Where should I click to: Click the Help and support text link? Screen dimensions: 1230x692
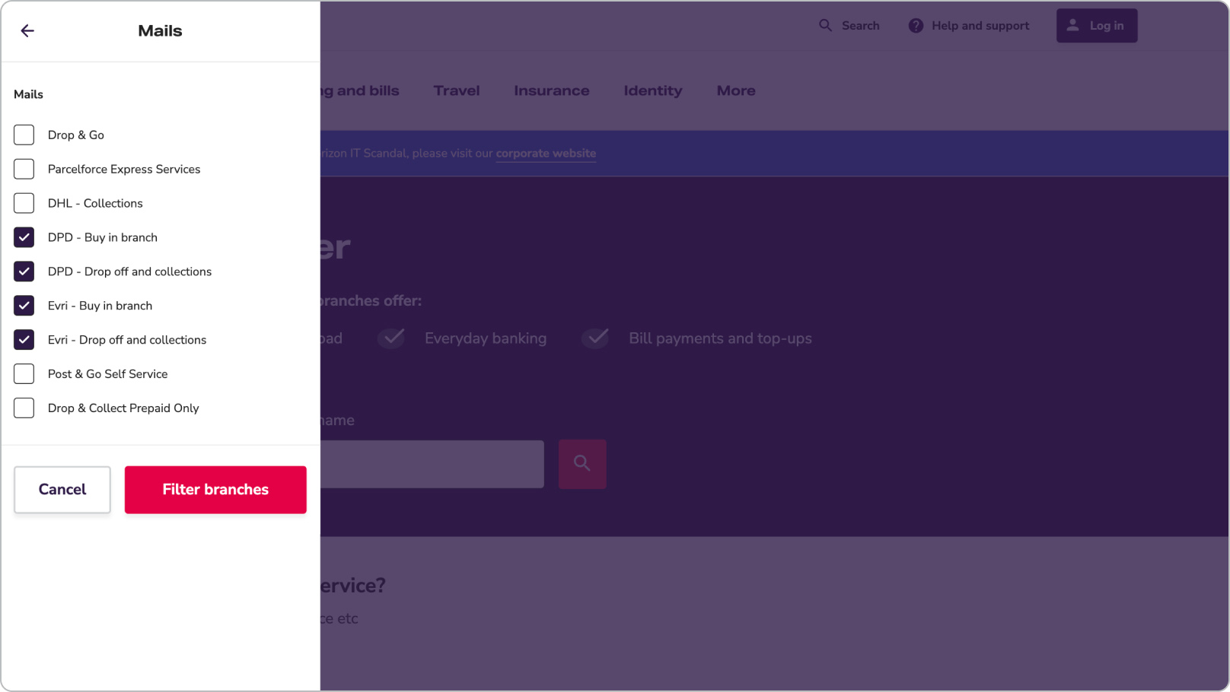coord(980,26)
